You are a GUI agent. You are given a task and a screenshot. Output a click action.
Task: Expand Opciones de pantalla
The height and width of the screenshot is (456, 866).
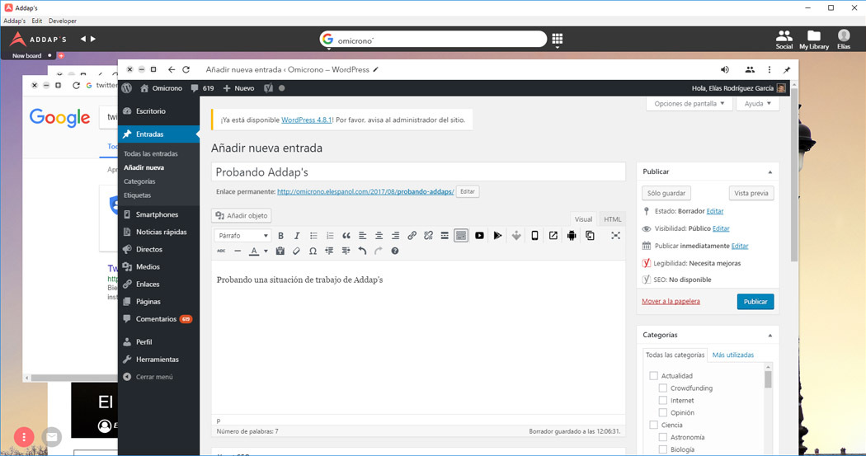[690, 104]
